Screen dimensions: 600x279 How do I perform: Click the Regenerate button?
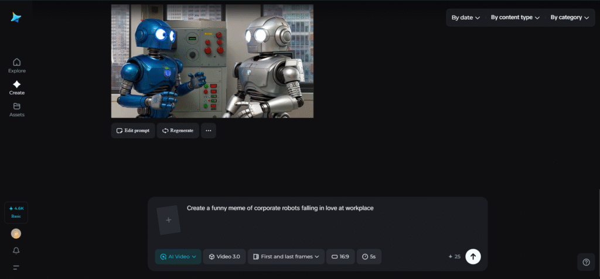(x=178, y=130)
